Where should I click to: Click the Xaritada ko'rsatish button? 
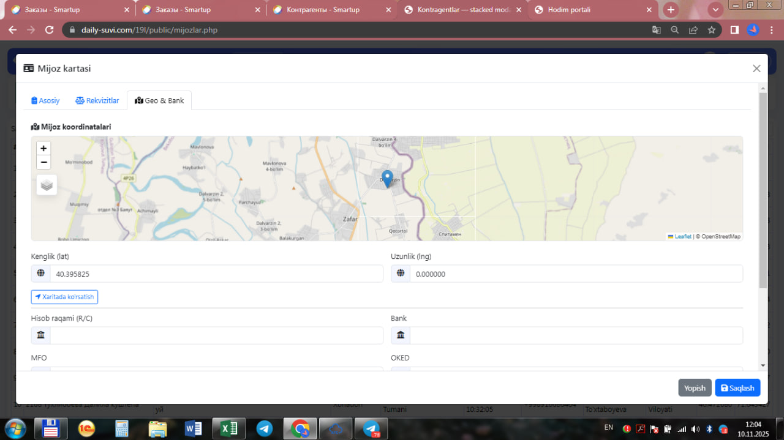(x=64, y=297)
